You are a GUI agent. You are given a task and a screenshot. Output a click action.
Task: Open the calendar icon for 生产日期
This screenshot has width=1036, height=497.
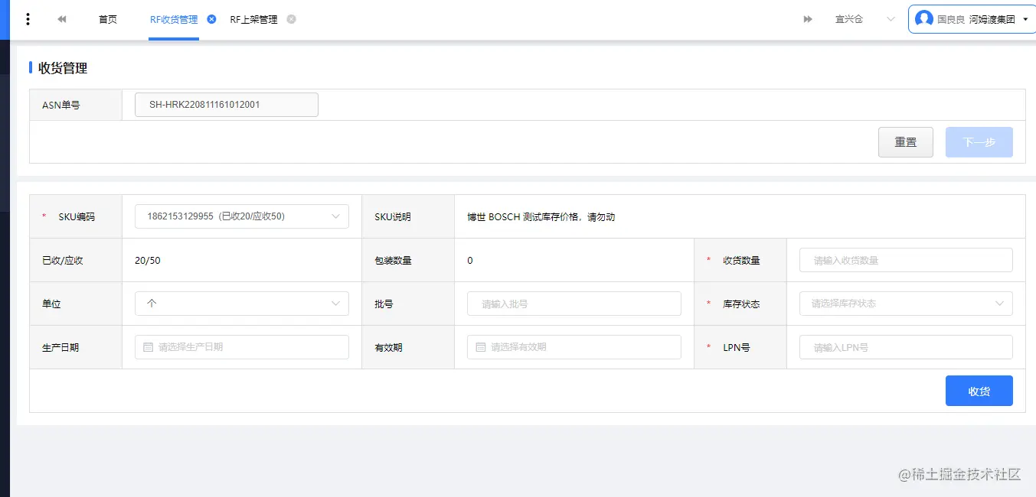pos(149,347)
